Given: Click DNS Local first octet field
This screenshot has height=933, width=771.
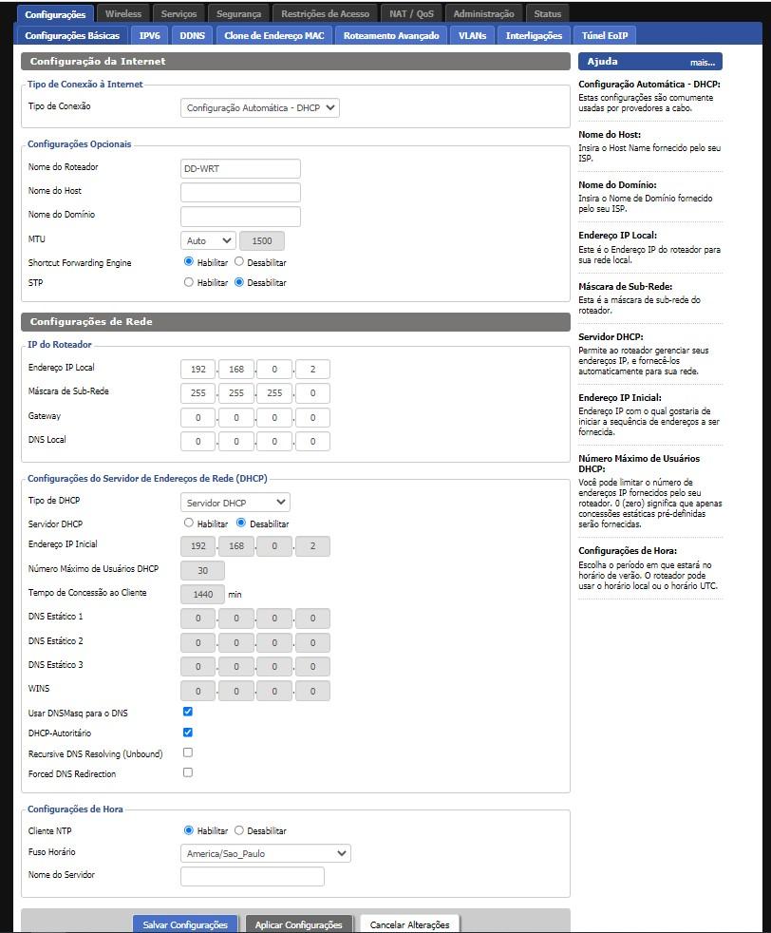Looking at the screenshot, I should tap(197, 442).
